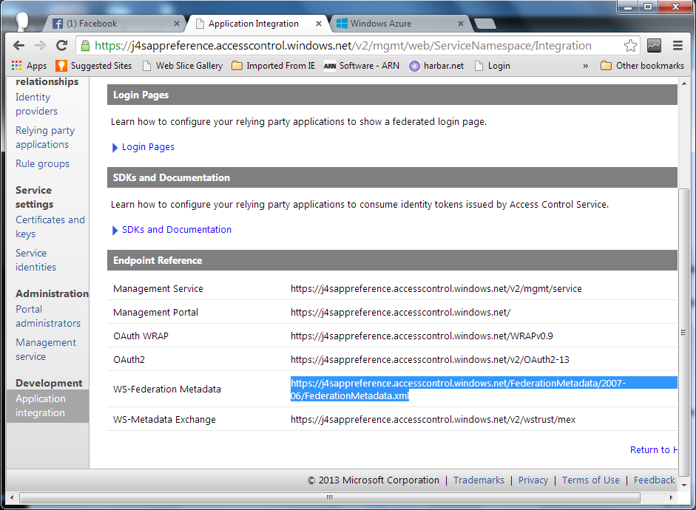Minimize the Chrome window

628,7
